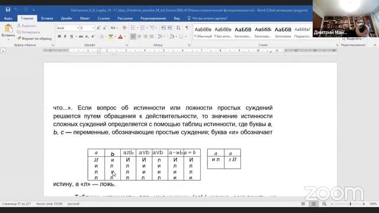Click the align right icon

pyautogui.click(x=145, y=37)
